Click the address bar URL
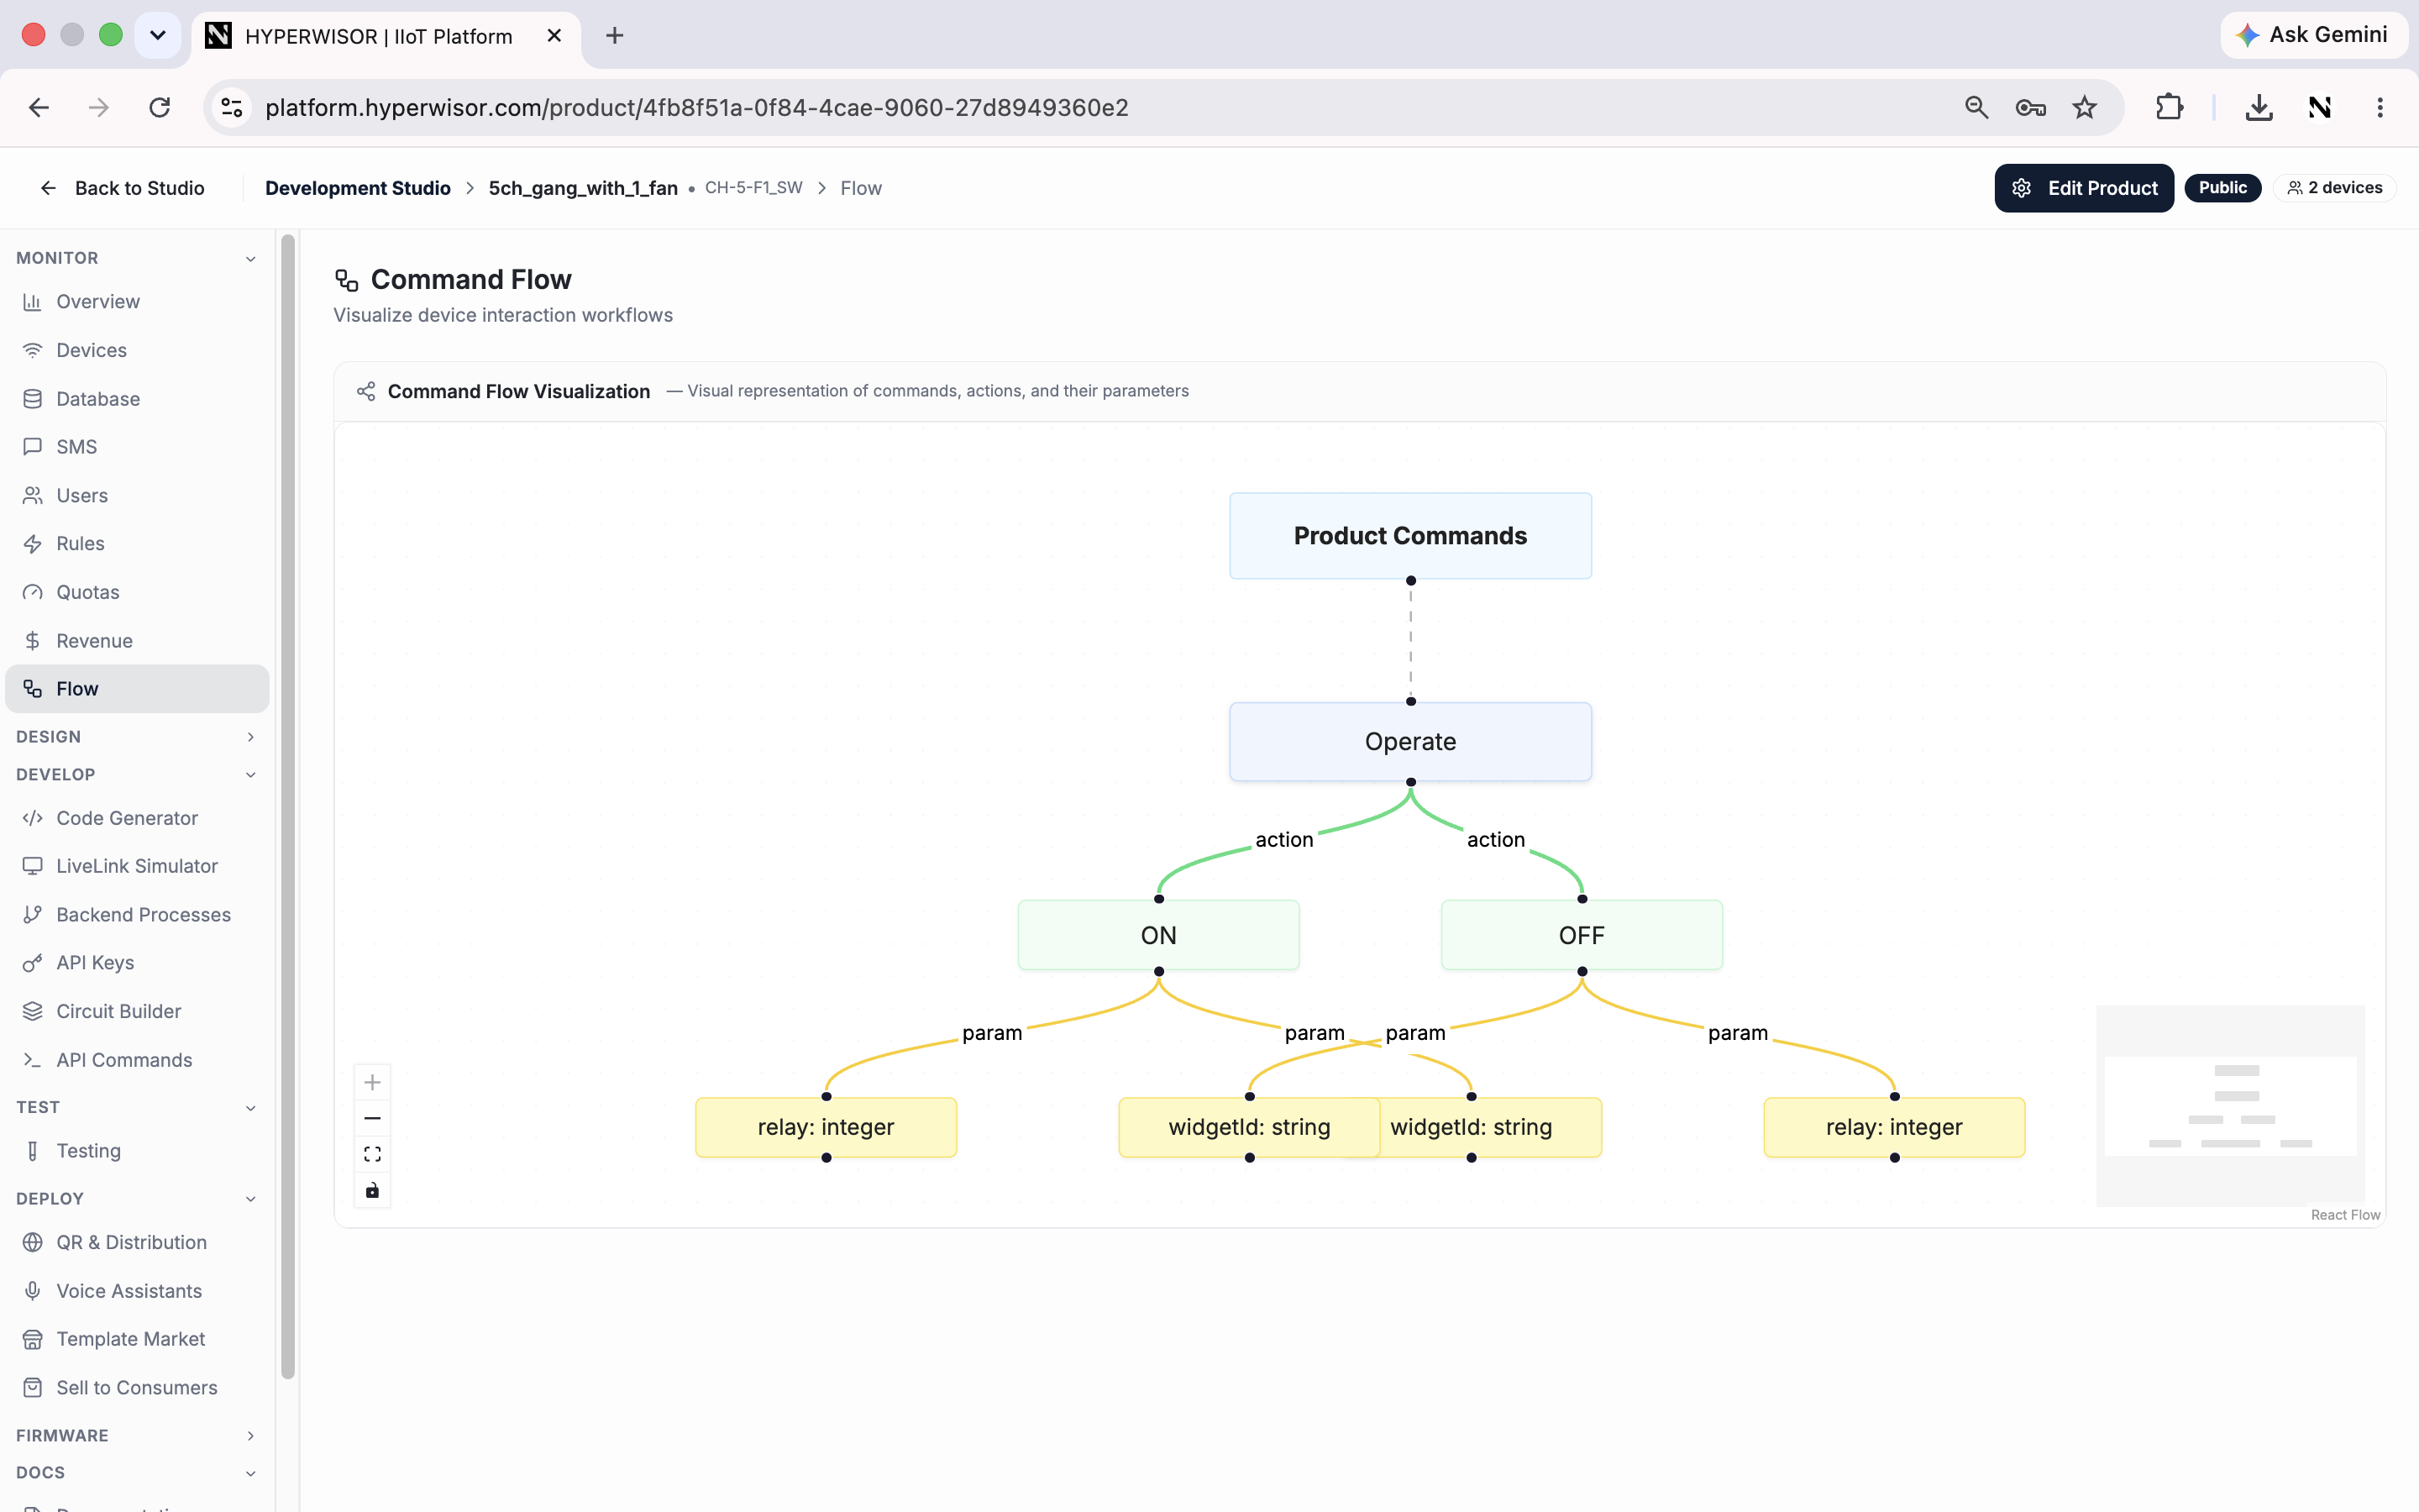2419x1512 pixels. [x=696, y=107]
